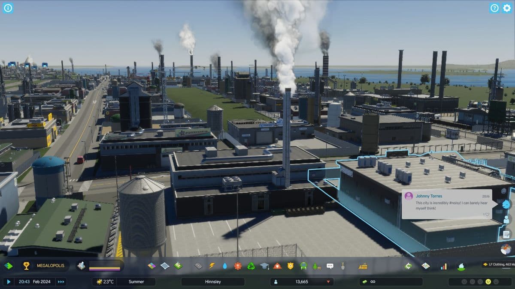Screen dimensions: 515x289
Task: Open the settings gear menu
Action: coord(507,8)
